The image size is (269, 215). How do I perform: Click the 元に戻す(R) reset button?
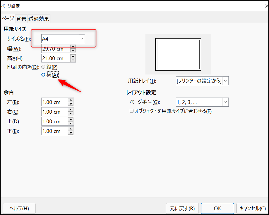tap(182, 208)
